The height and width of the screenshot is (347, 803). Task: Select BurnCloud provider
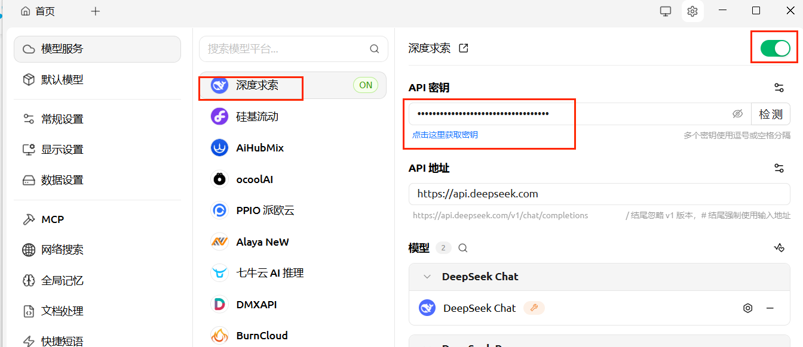click(x=293, y=336)
